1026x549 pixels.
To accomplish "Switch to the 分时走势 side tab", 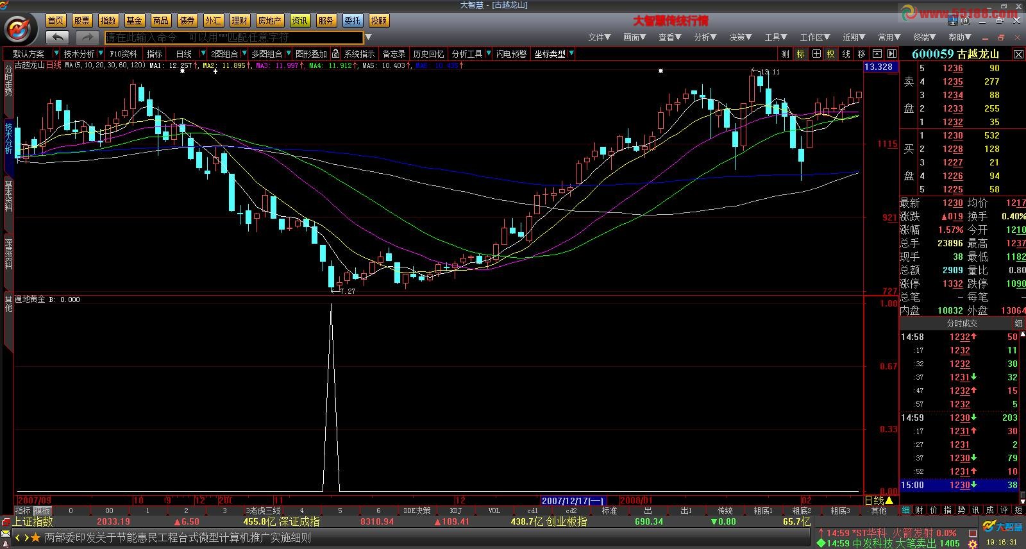I will (x=8, y=82).
